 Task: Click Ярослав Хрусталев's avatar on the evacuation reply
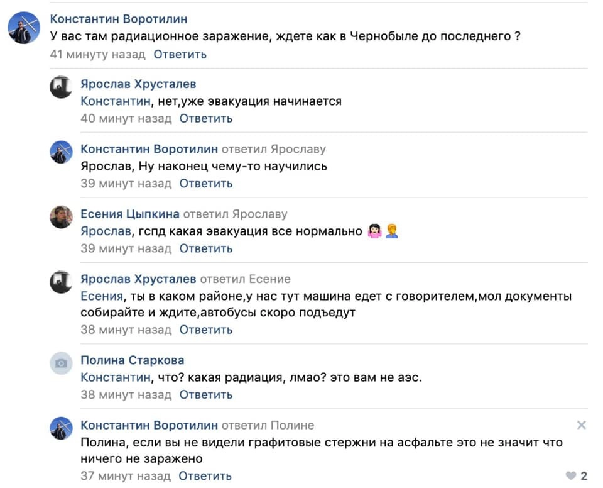[x=61, y=87]
